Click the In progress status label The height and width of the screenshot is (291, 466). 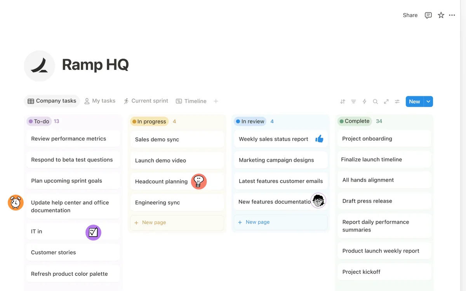click(149, 121)
